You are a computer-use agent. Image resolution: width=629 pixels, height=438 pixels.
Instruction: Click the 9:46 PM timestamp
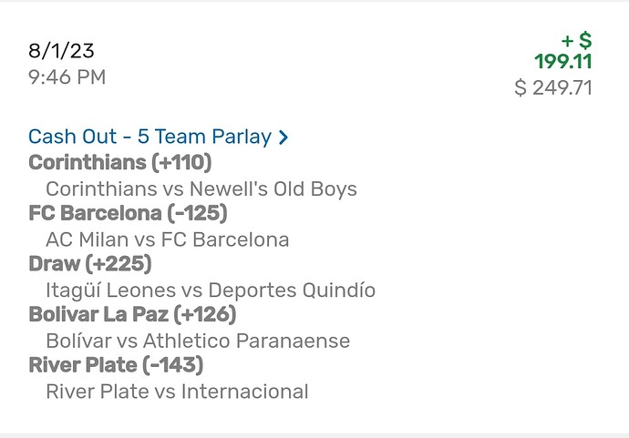pos(67,77)
